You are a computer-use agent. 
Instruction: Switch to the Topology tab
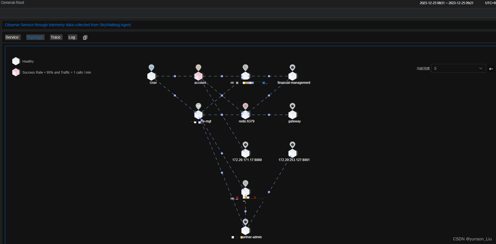click(35, 37)
